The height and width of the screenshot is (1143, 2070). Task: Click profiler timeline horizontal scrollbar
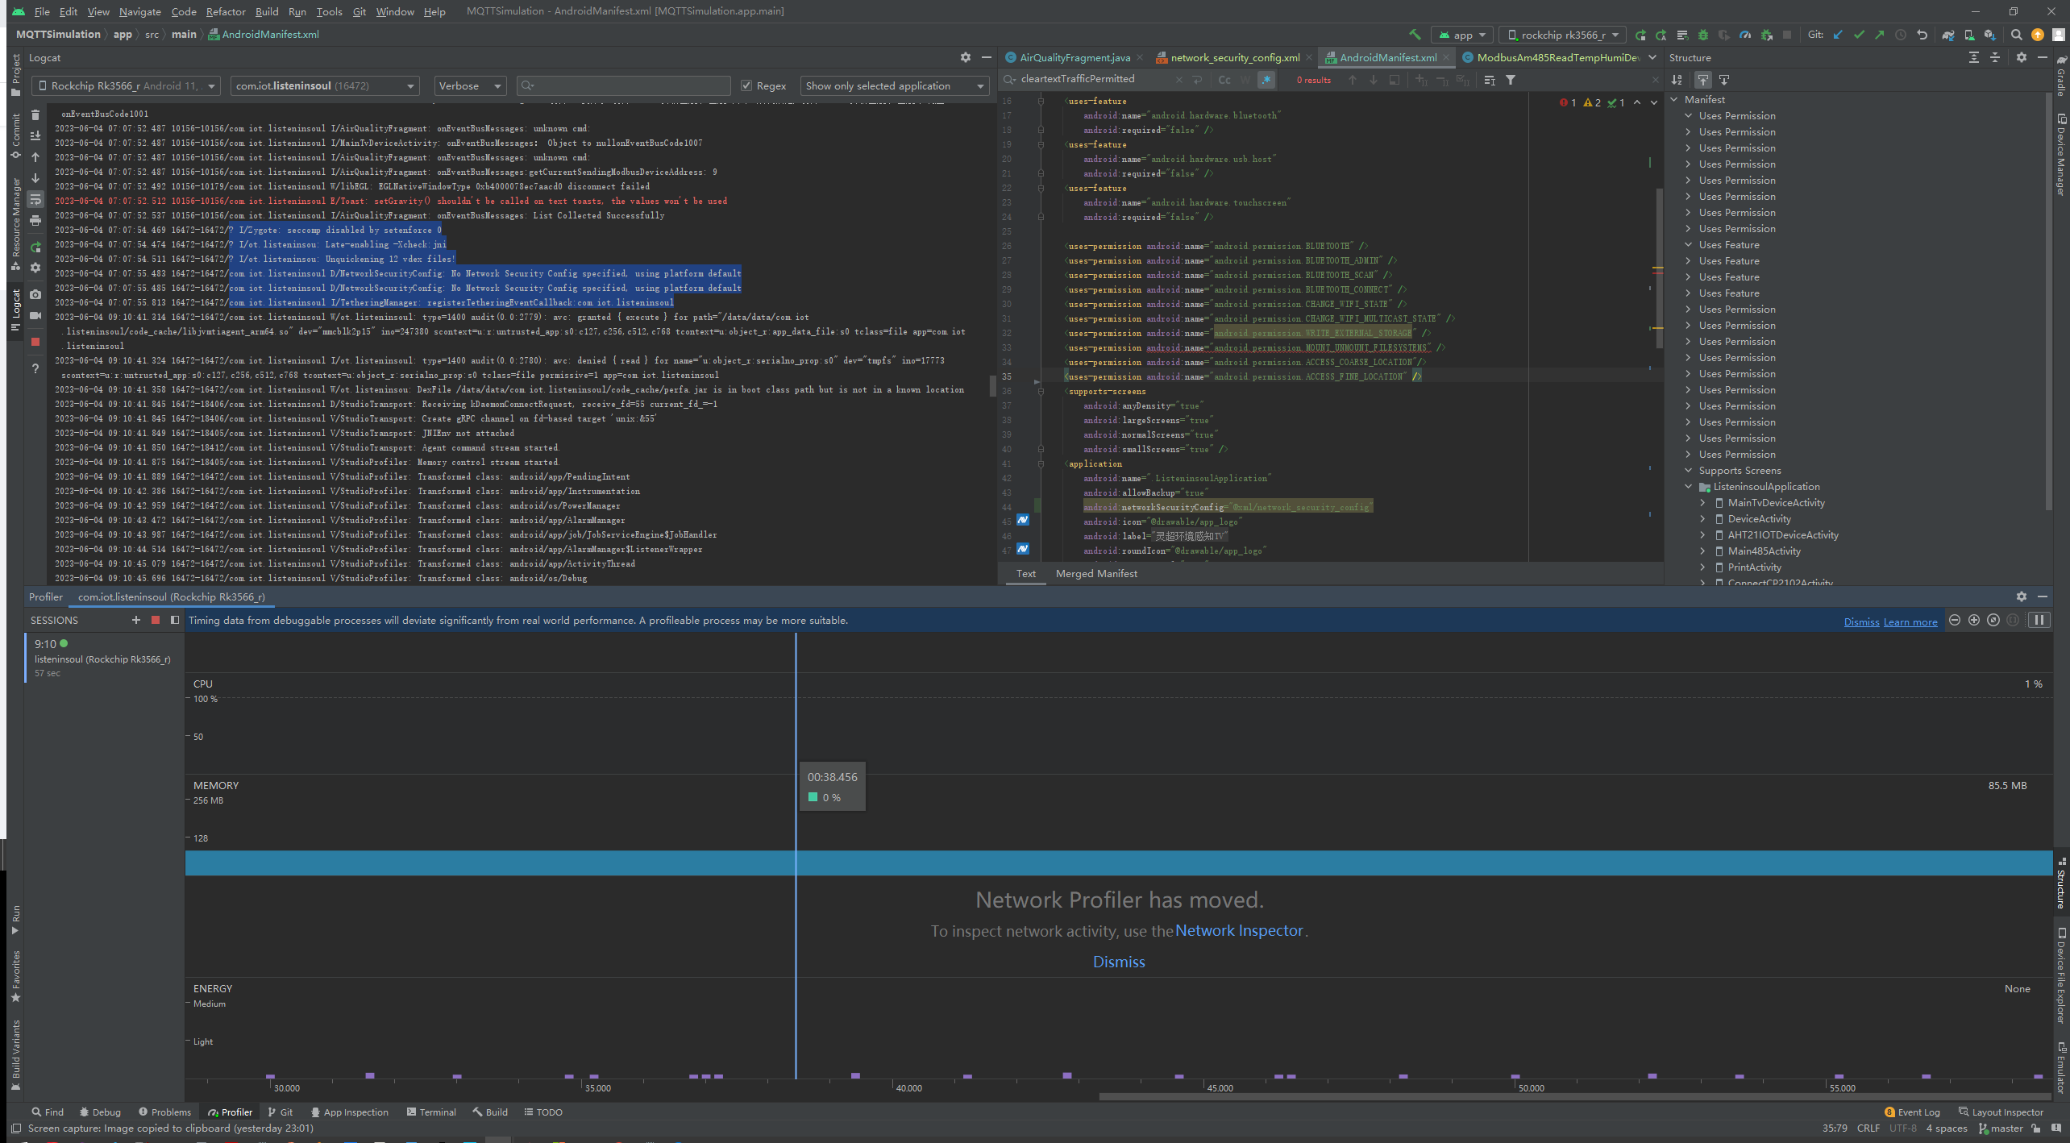tap(1575, 1096)
